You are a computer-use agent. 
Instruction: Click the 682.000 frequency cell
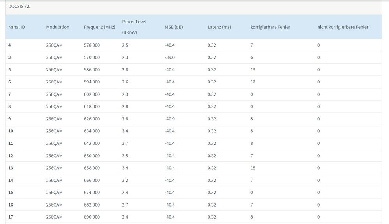point(92,205)
